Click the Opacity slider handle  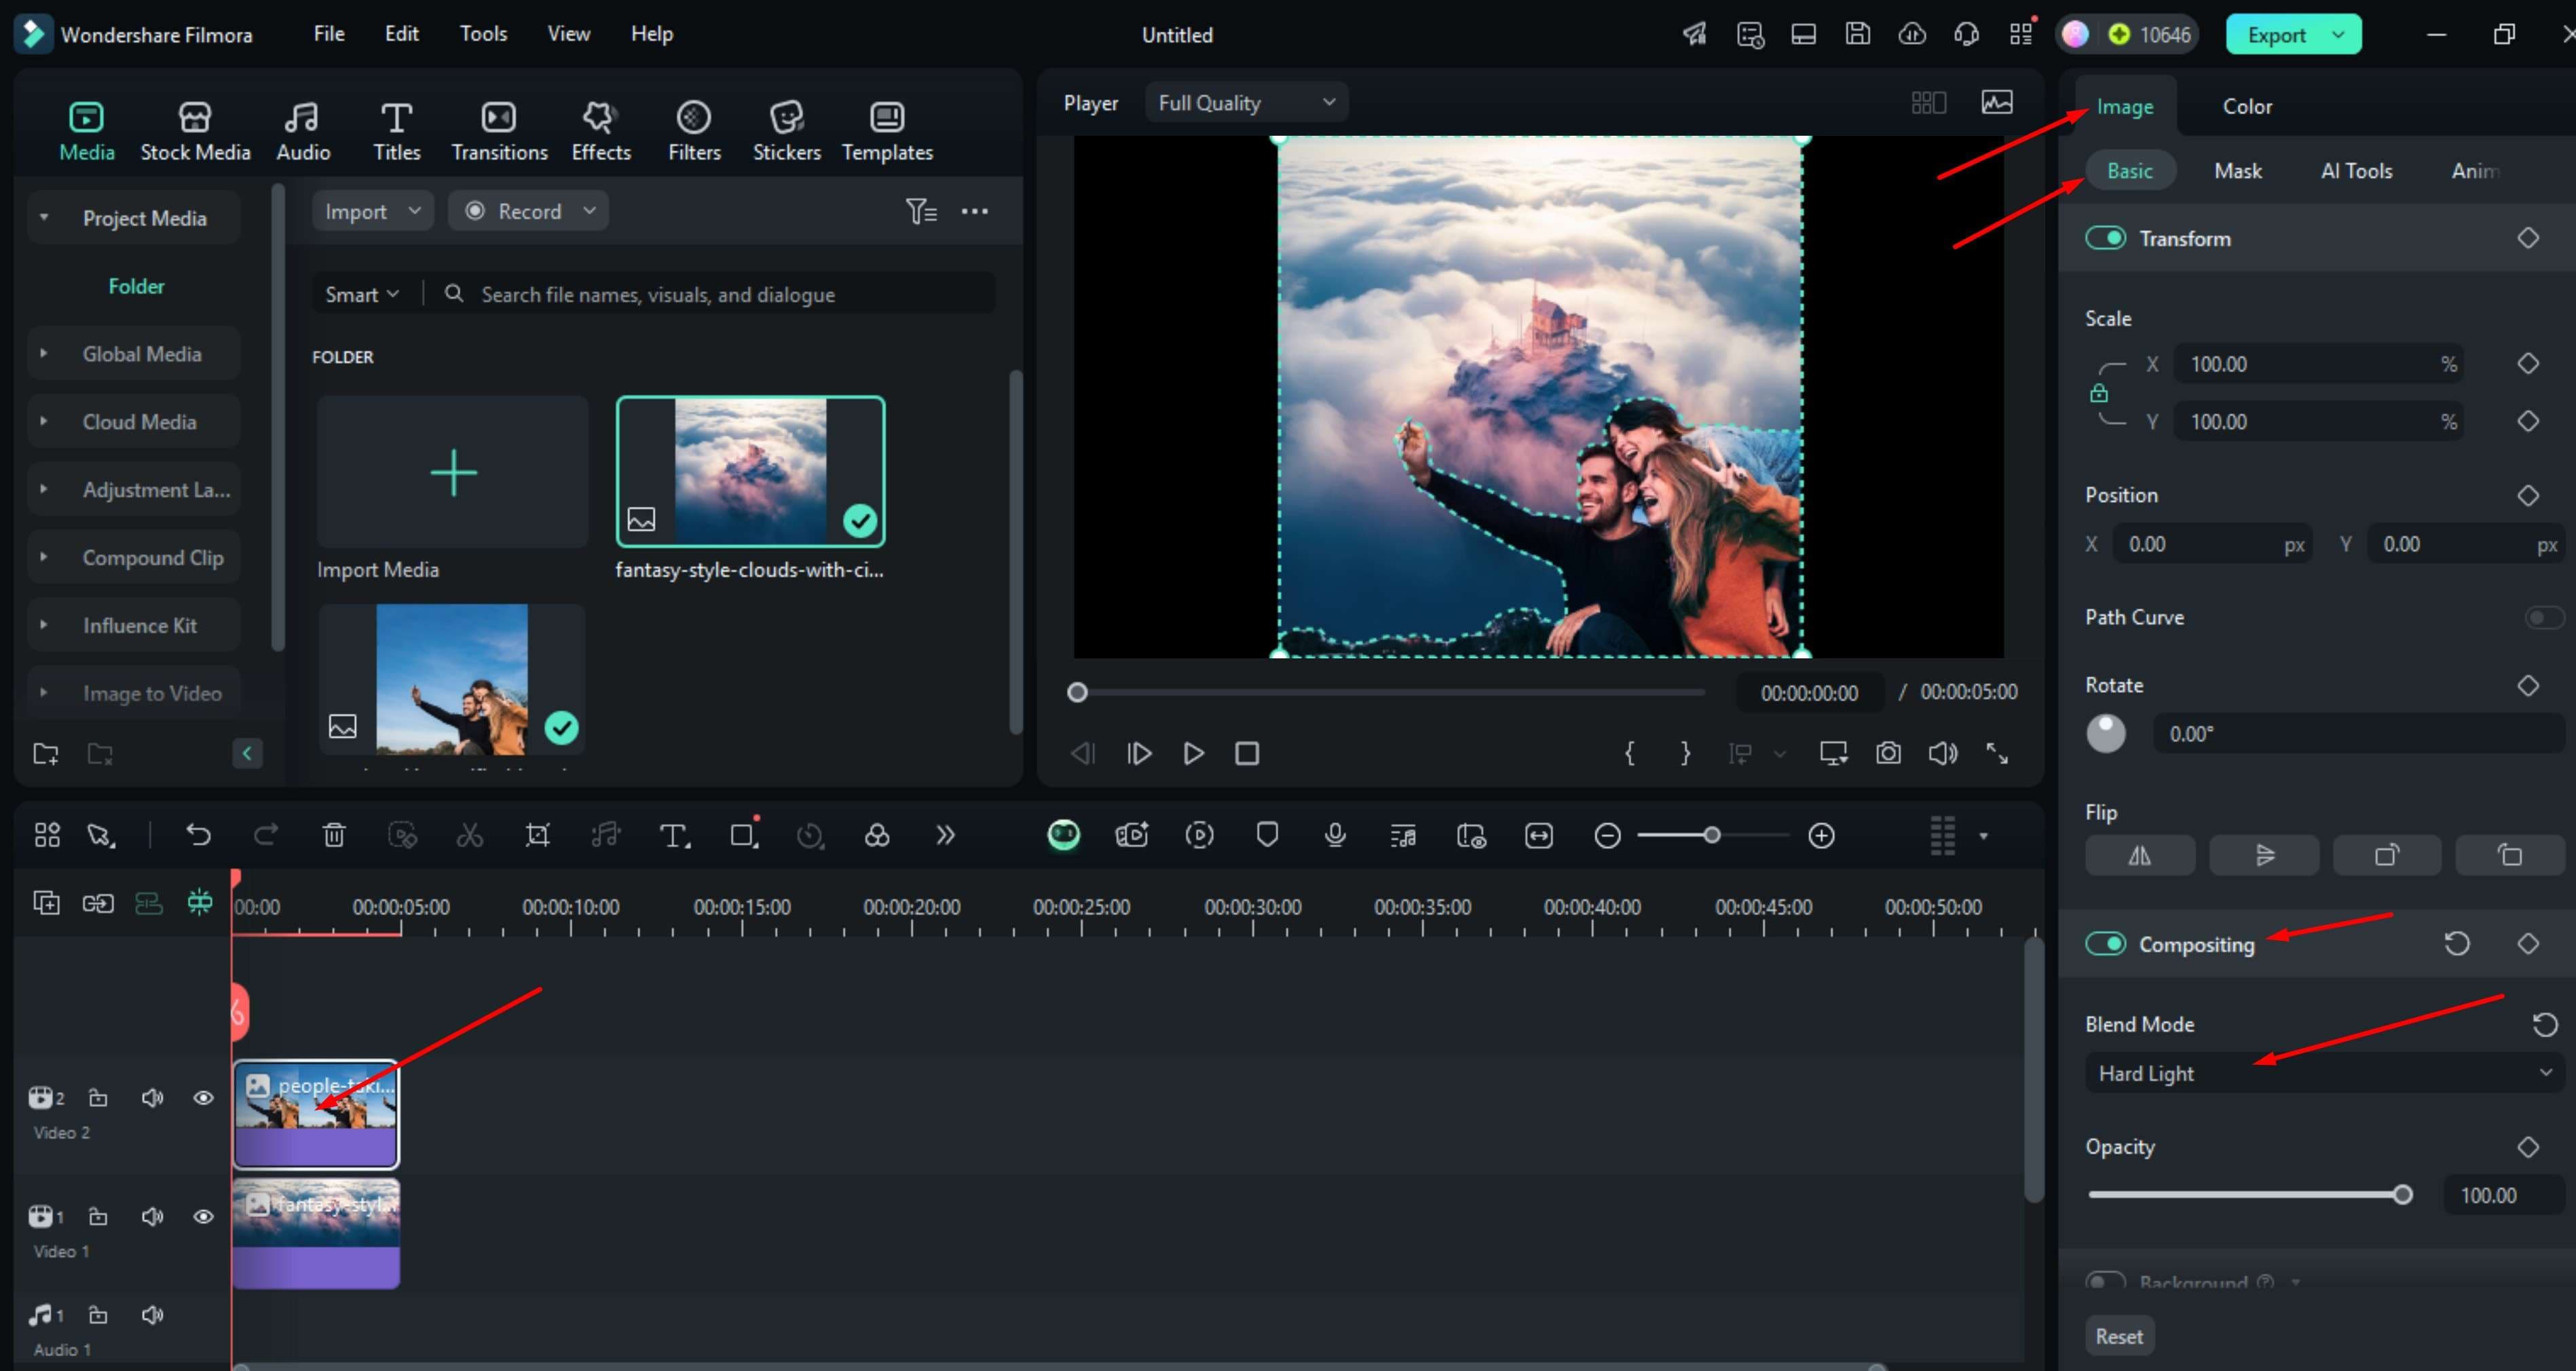tap(2402, 1195)
